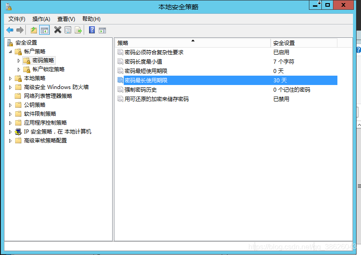Screen dimensions: 361x255
Task: Open the 文件(F) menu
Action: (17, 19)
